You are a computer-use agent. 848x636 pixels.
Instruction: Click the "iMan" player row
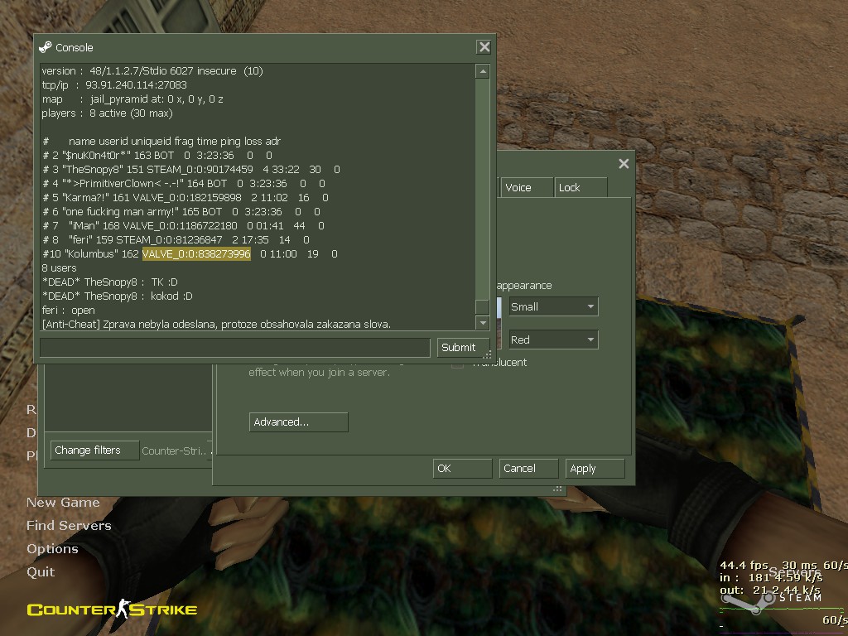pos(183,226)
